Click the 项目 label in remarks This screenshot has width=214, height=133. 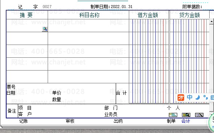[25, 108]
